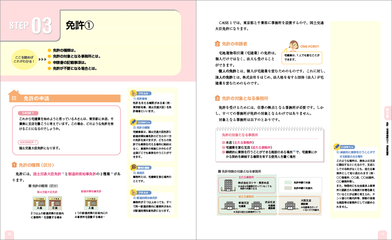Click page number 17
This screenshot has height=240, width=392.
[x=382, y=234]
